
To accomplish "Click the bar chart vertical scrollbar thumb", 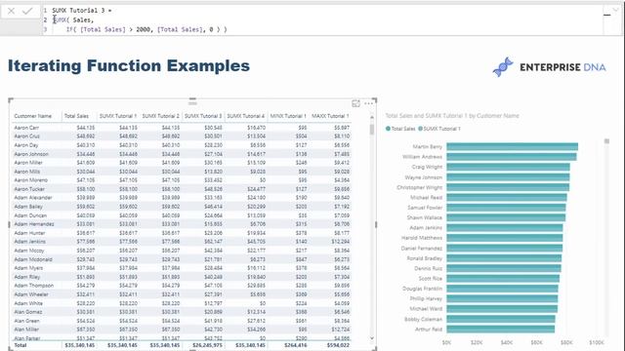I will 606,141.
